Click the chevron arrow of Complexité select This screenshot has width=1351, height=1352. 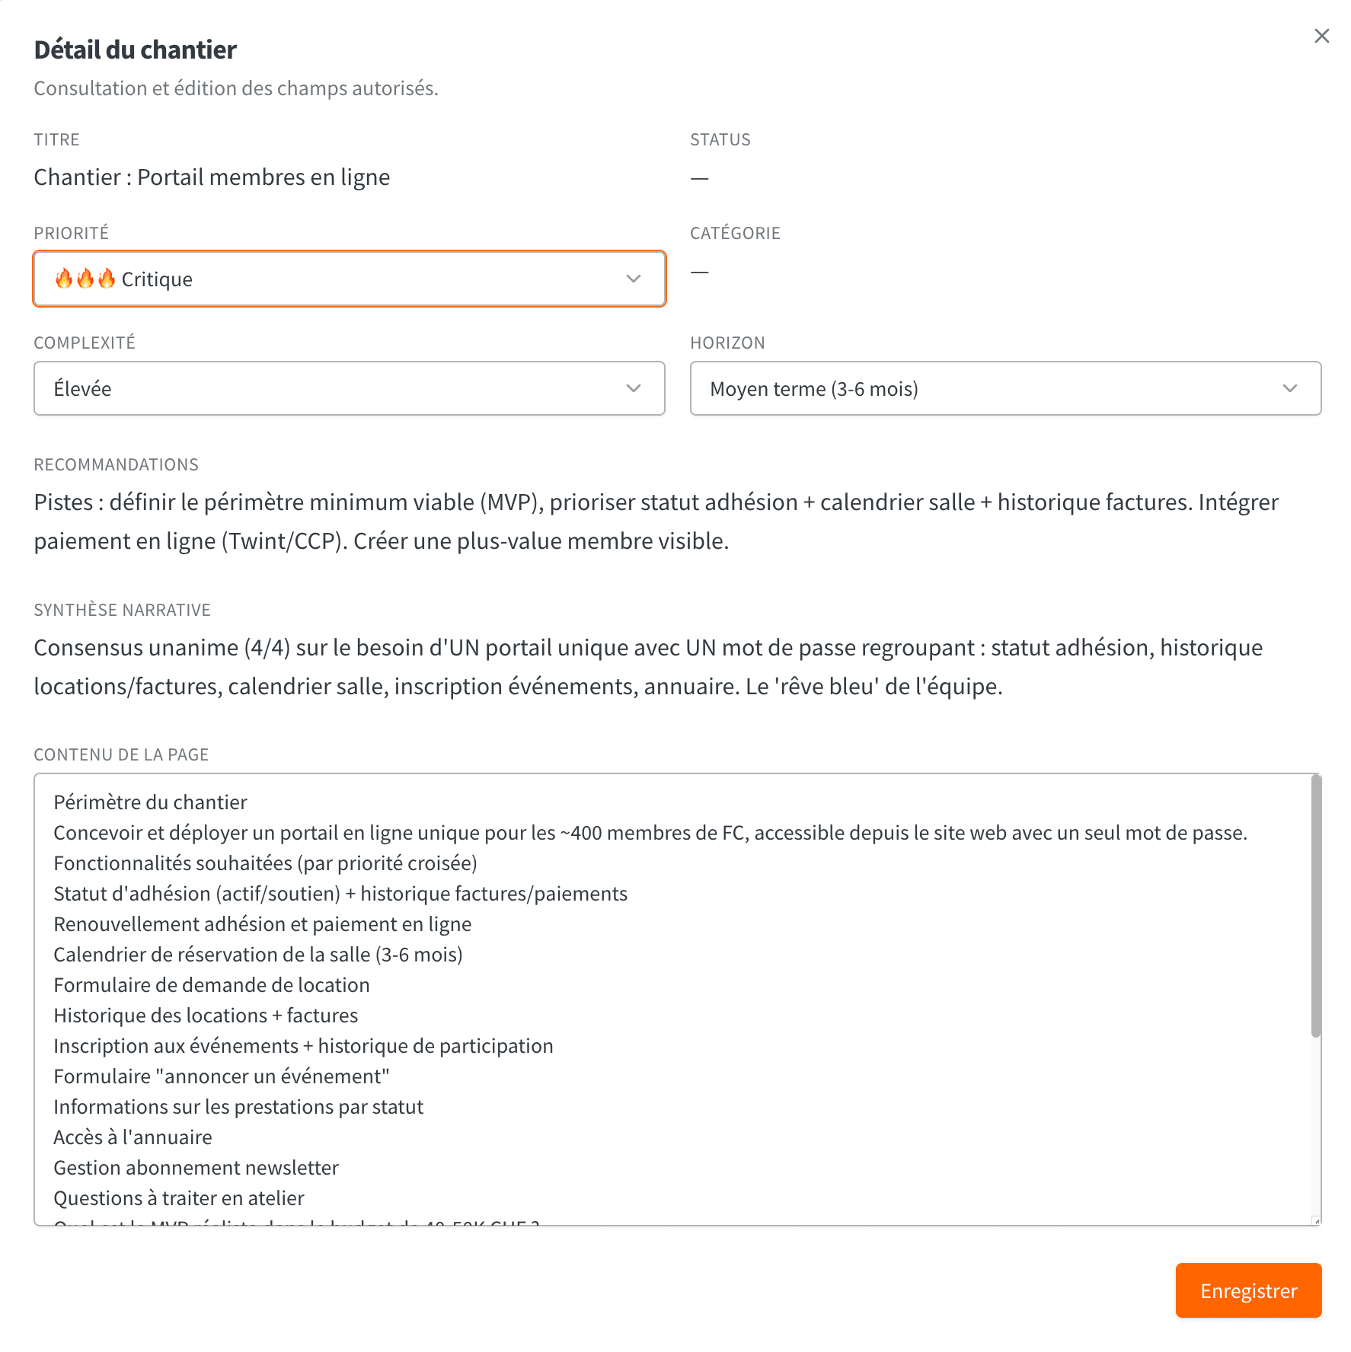[x=633, y=388]
